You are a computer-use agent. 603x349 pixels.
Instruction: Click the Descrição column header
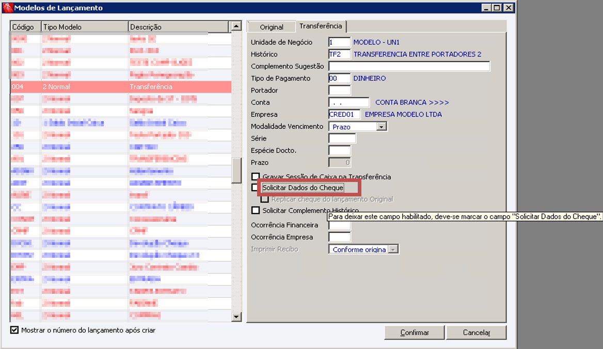point(179,27)
